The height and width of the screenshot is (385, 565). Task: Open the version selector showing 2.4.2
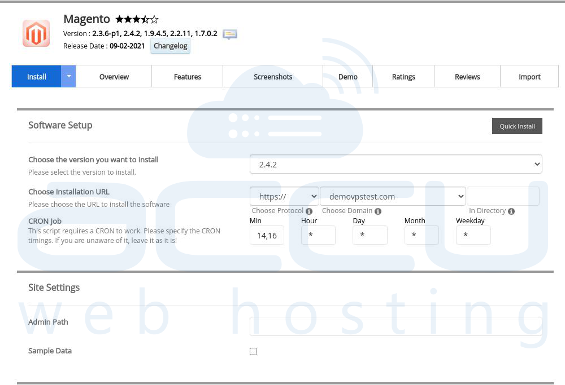coord(395,164)
